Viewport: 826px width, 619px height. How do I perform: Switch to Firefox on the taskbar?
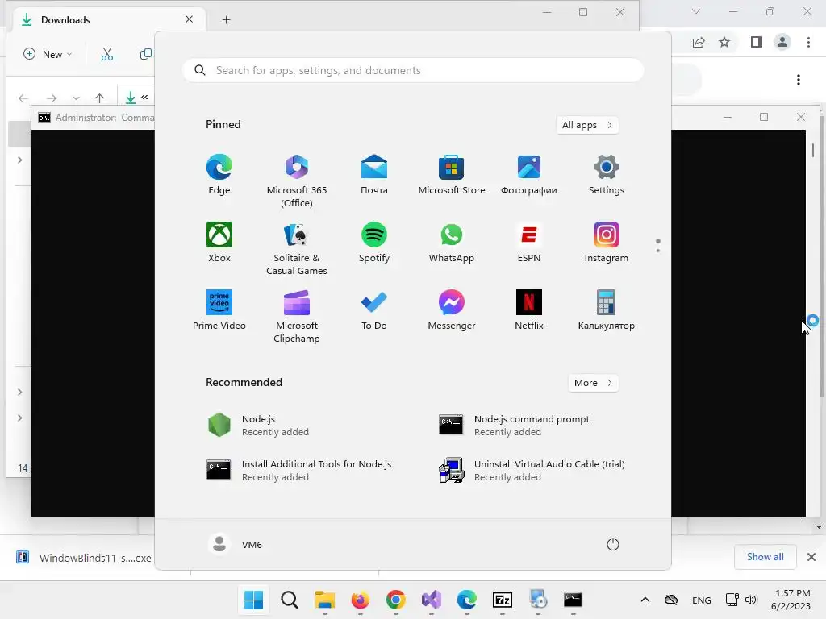tap(361, 600)
